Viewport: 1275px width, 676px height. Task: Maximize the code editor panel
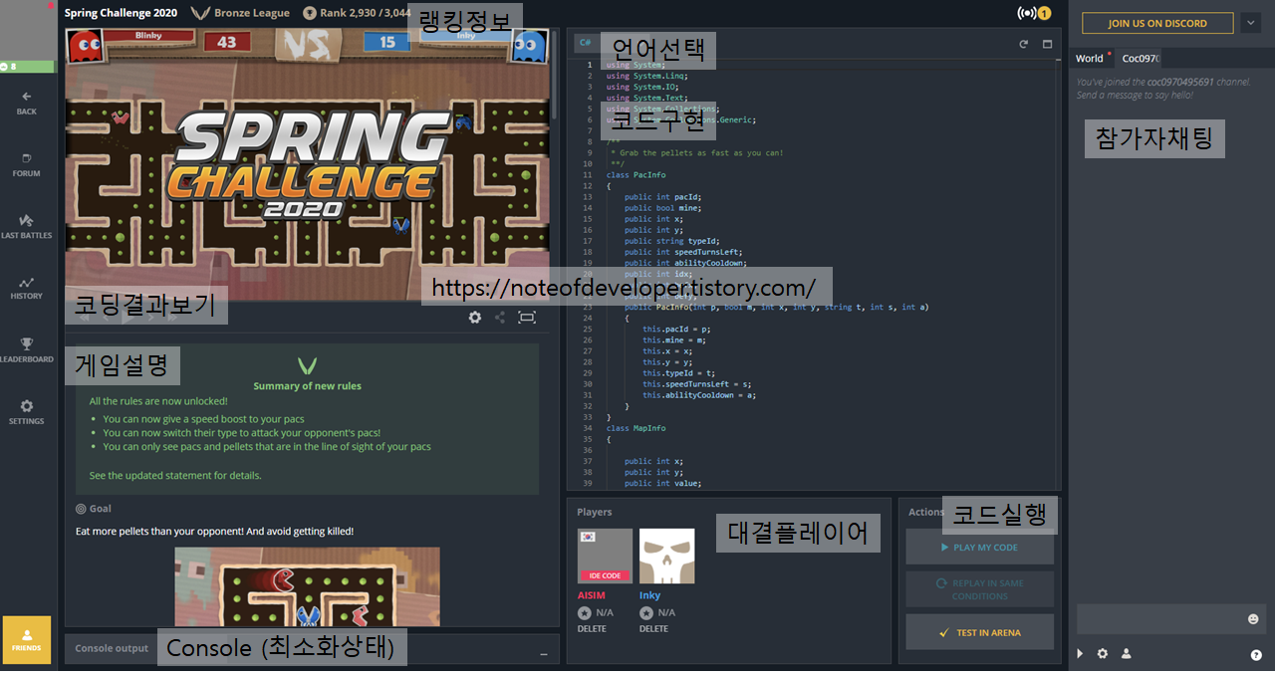tap(1047, 44)
